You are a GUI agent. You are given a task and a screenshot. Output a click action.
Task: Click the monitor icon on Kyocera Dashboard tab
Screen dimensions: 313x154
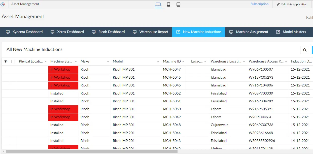coord(8,32)
